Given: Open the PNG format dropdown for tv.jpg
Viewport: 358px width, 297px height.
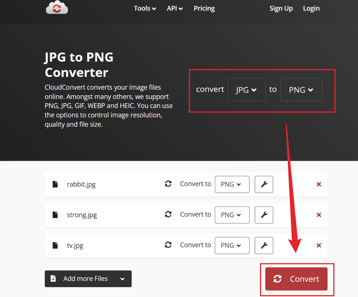Looking at the screenshot, I should click(232, 245).
